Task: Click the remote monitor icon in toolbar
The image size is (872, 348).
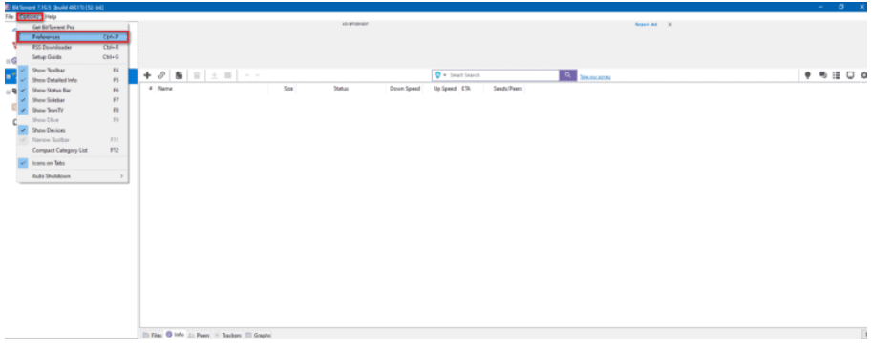Action: [x=850, y=75]
